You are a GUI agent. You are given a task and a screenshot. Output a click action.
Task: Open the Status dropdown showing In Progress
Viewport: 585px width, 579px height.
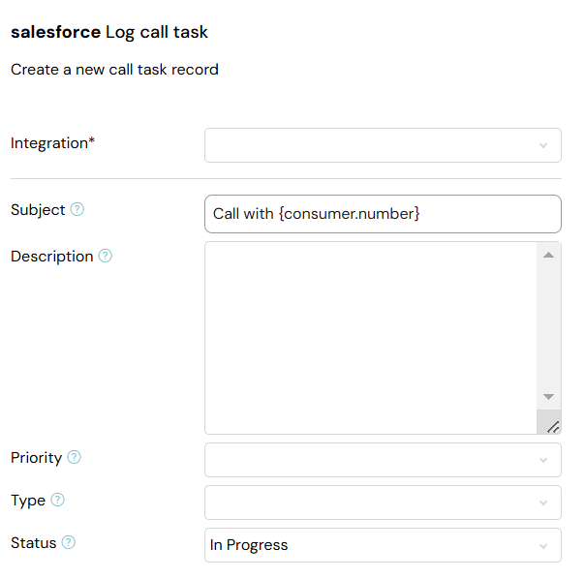[383, 545]
